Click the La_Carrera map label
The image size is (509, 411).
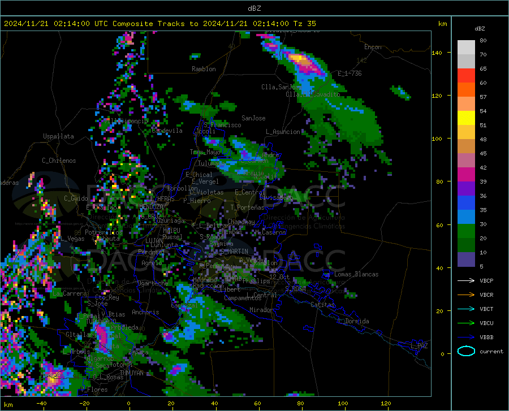tap(70, 293)
